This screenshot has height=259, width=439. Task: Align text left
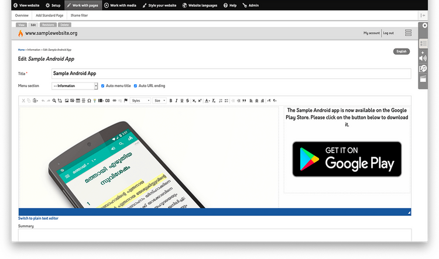251,101
